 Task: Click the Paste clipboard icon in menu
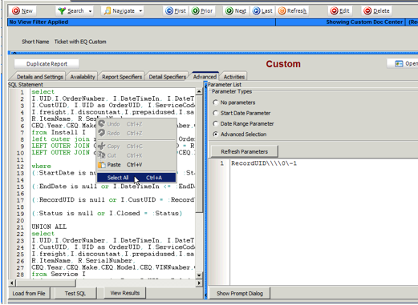pos(102,165)
